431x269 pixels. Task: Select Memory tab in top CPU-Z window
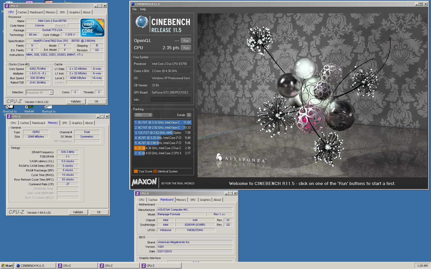[x=51, y=12]
